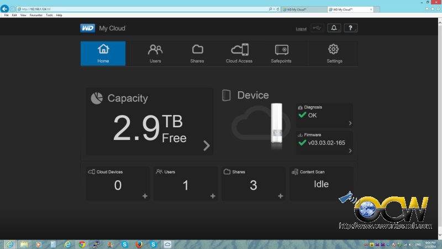Click the browser address bar
The image size is (442, 249).
click(143, 9)
